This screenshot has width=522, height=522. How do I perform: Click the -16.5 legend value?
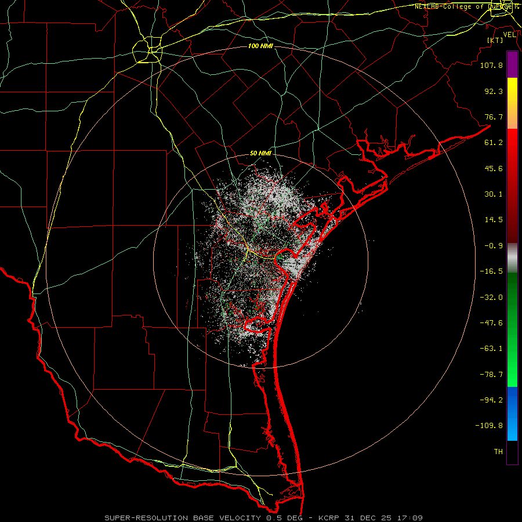pos(491,271)
